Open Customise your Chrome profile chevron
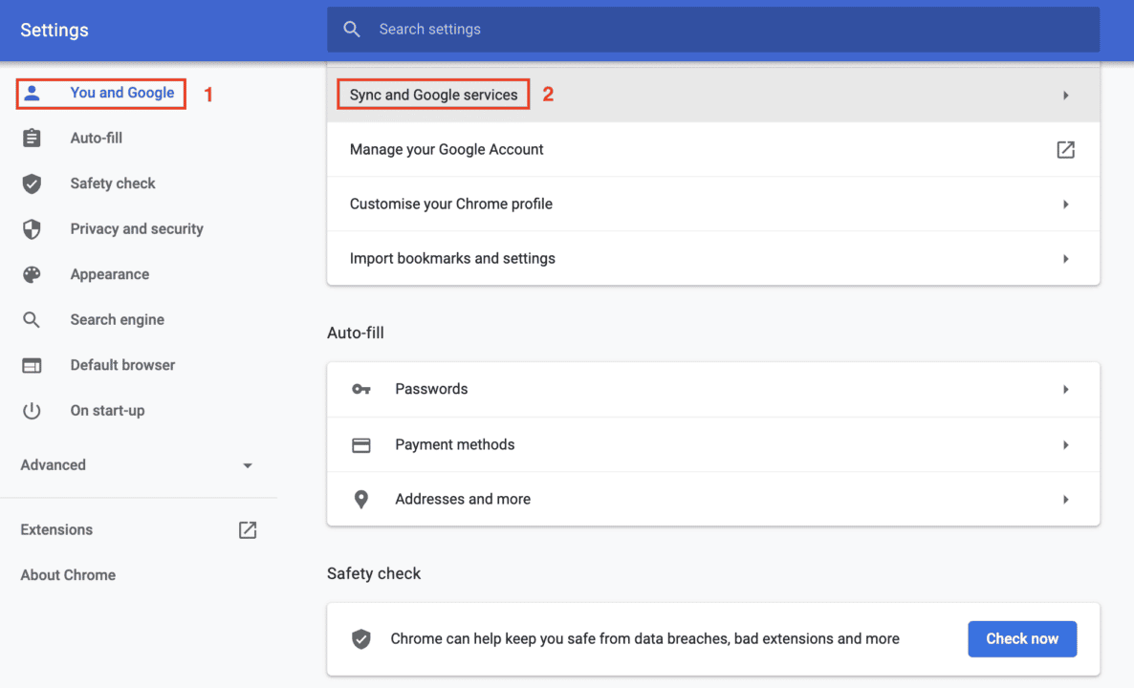The height and width of the screenshot is (688, 1134). click(x=1066, y=204)
